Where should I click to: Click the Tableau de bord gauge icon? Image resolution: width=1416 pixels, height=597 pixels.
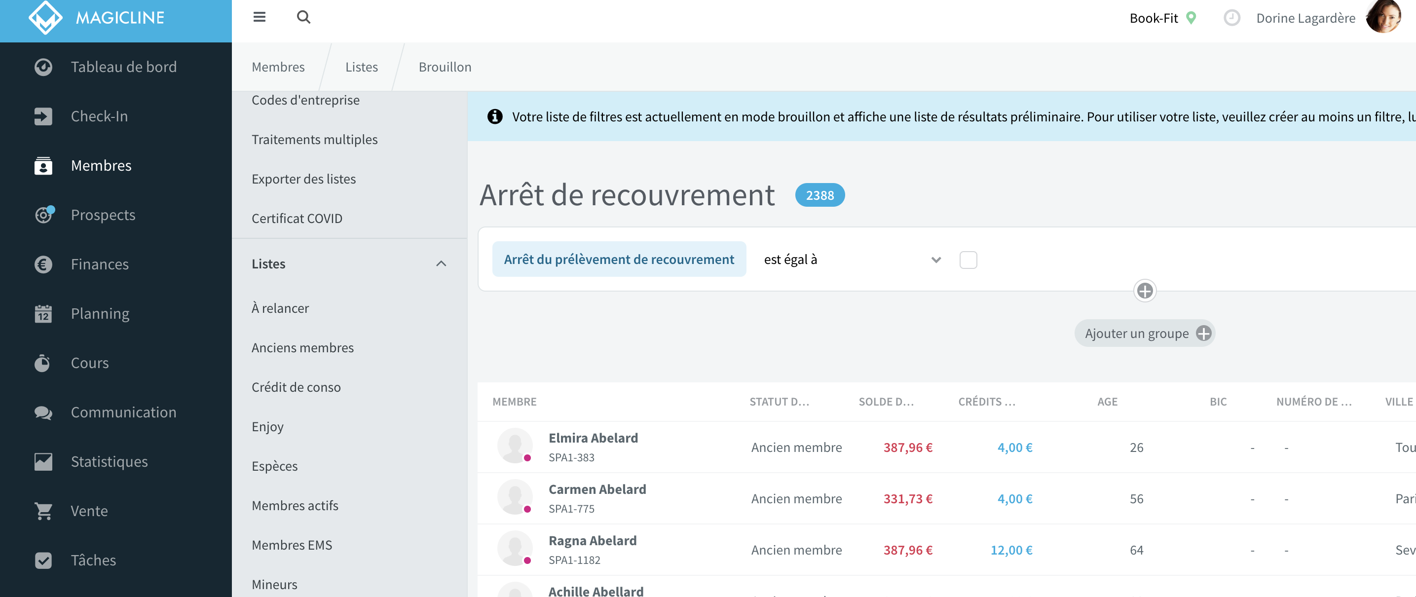tap(43, 67)
